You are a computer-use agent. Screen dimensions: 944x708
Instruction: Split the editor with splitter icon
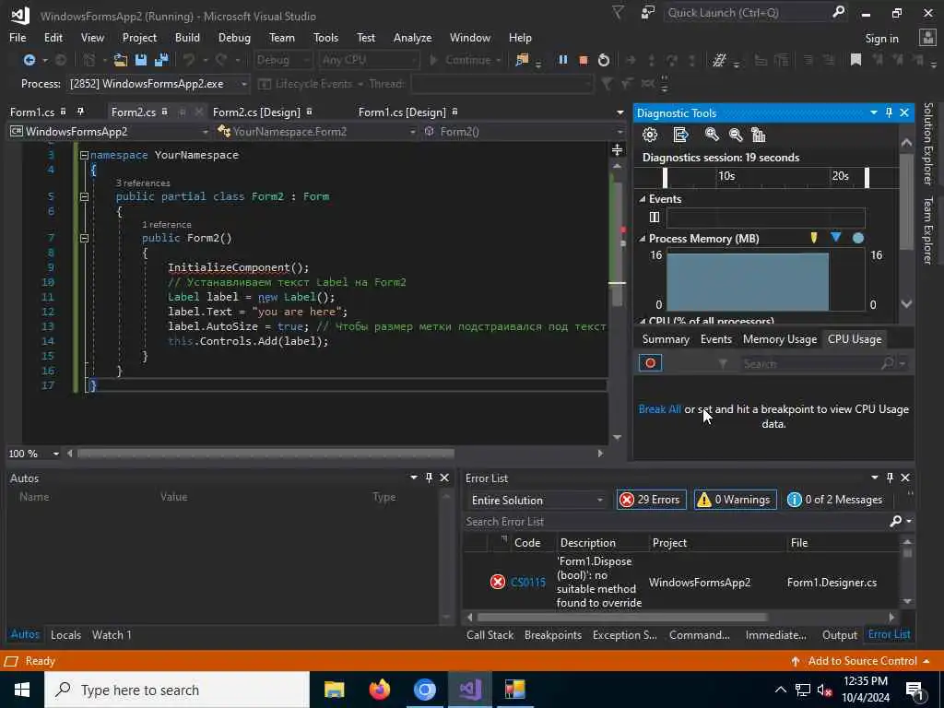tap(617, 150)
